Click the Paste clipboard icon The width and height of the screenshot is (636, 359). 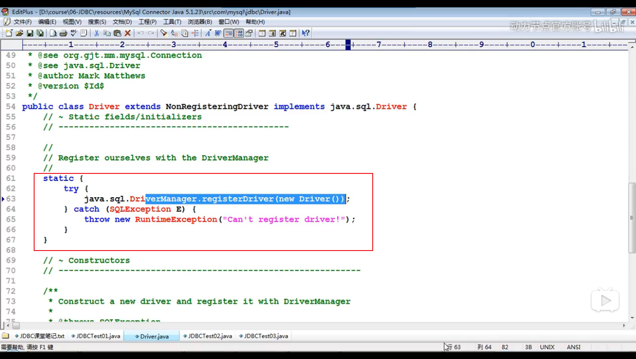tap(117, 33)
